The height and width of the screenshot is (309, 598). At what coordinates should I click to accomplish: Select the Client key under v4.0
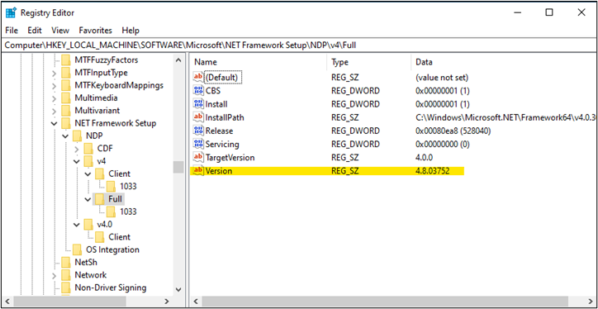120,236
